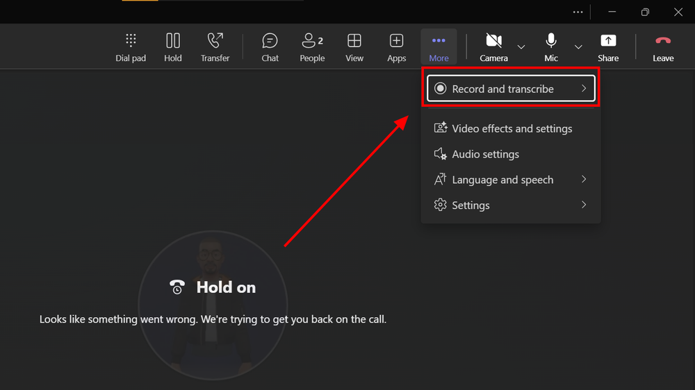Leave the call
This screenshot has width=695, height=390.
click(x=663, y=47)
